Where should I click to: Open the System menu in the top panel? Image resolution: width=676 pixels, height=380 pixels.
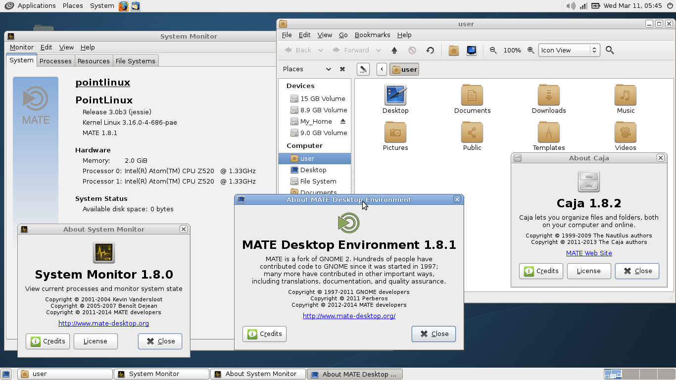click(x=102, y=6)
